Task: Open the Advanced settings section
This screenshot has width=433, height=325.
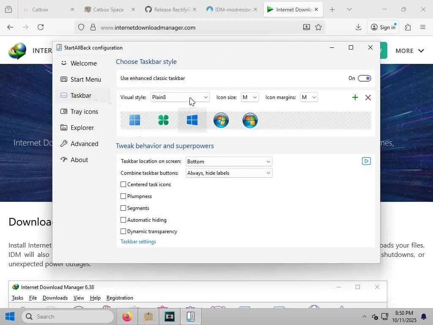Action: [x=82, y=144]
